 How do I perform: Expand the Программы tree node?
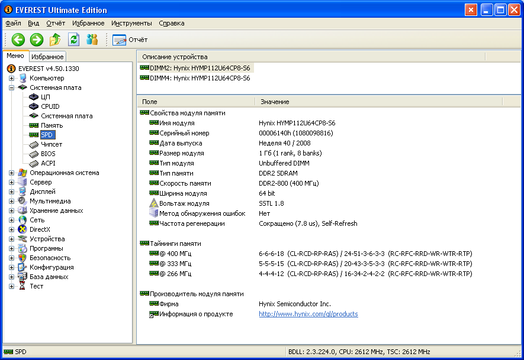pos(11,248)
